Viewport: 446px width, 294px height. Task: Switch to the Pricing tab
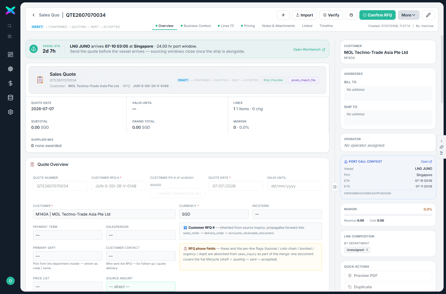(x=248, y=26)
